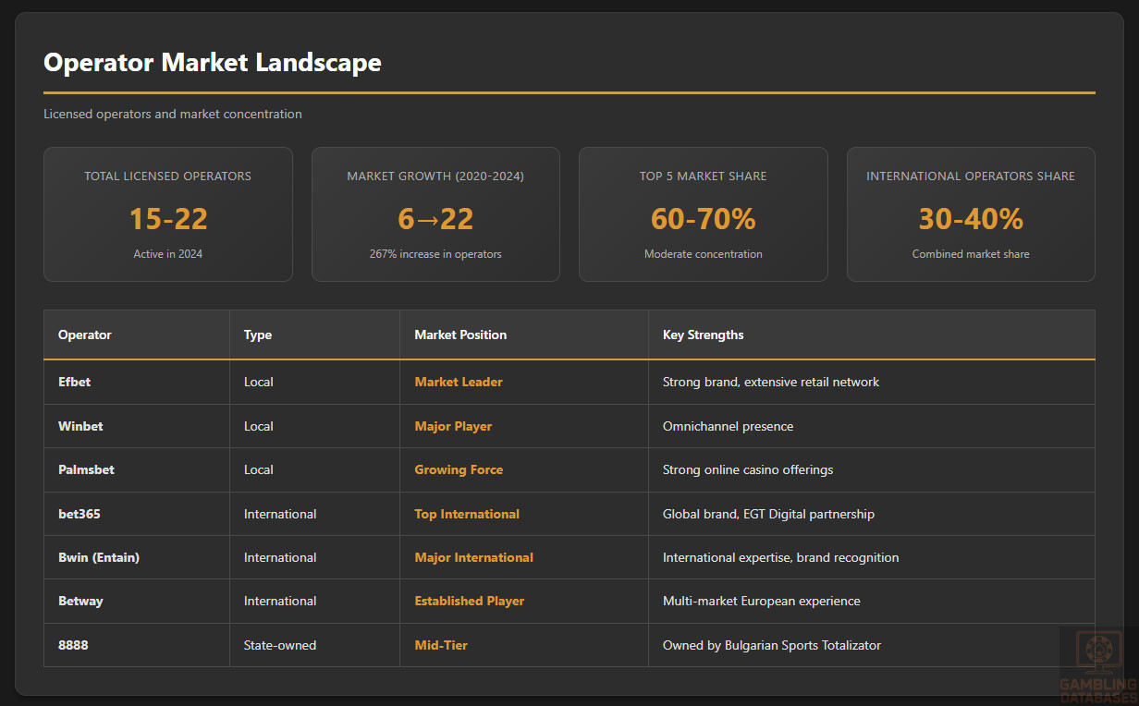Select the Palmsbet row name
The height and width of the screenshot is (706, 1139).
point(86,469)
